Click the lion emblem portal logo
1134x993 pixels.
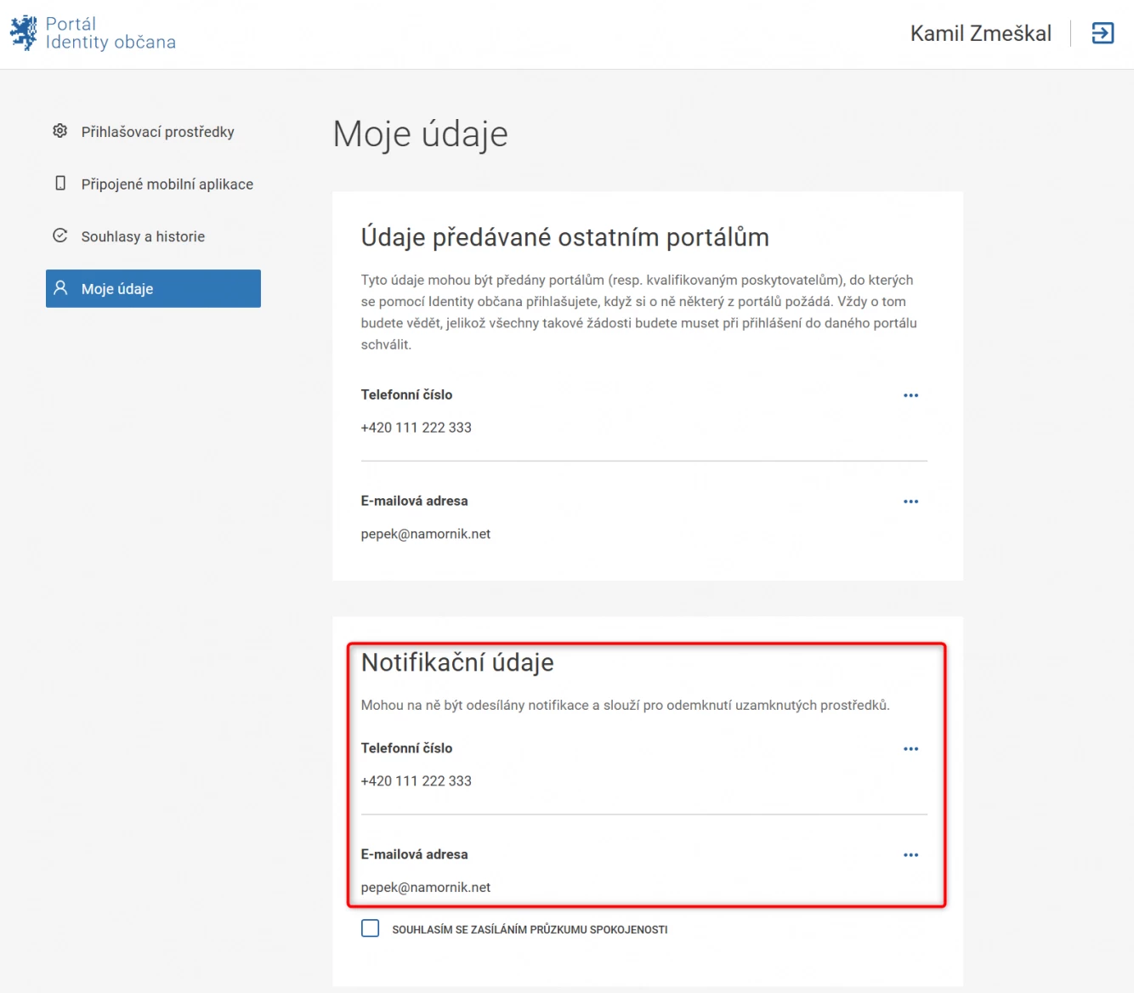[24, 33]
